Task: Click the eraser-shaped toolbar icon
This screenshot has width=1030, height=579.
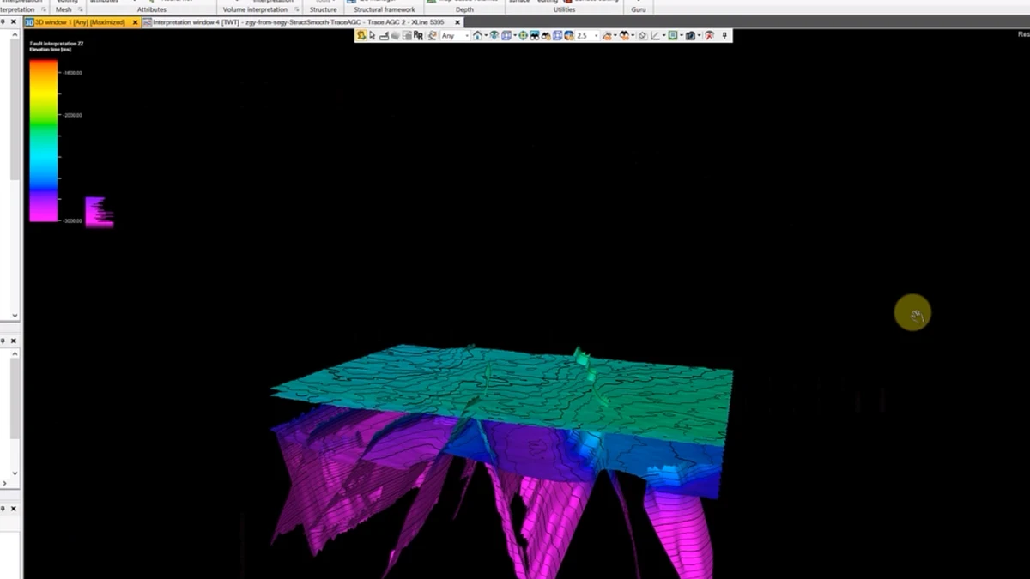Action: coord(643,36)
